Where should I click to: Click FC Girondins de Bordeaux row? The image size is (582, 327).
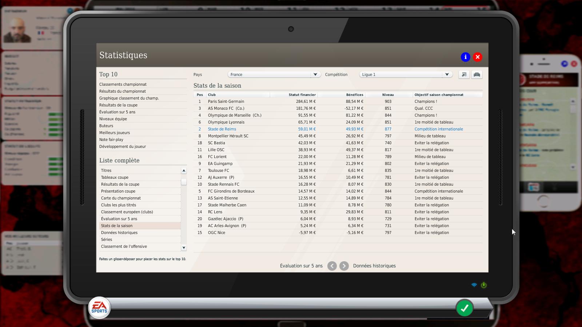coord(338,191)
